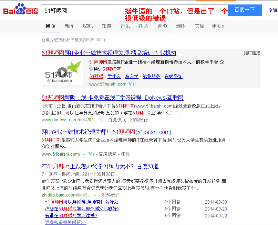Screen dimensions: 278x225
Task: Click the 86%好评 rating link
Action: (139, 120)
